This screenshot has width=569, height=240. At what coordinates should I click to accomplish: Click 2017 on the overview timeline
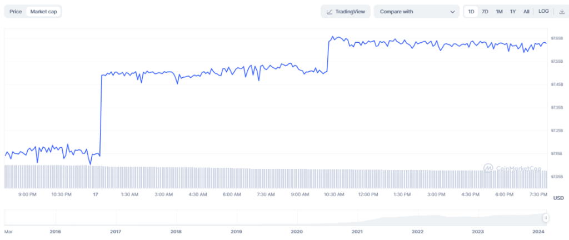coord(116,231)
